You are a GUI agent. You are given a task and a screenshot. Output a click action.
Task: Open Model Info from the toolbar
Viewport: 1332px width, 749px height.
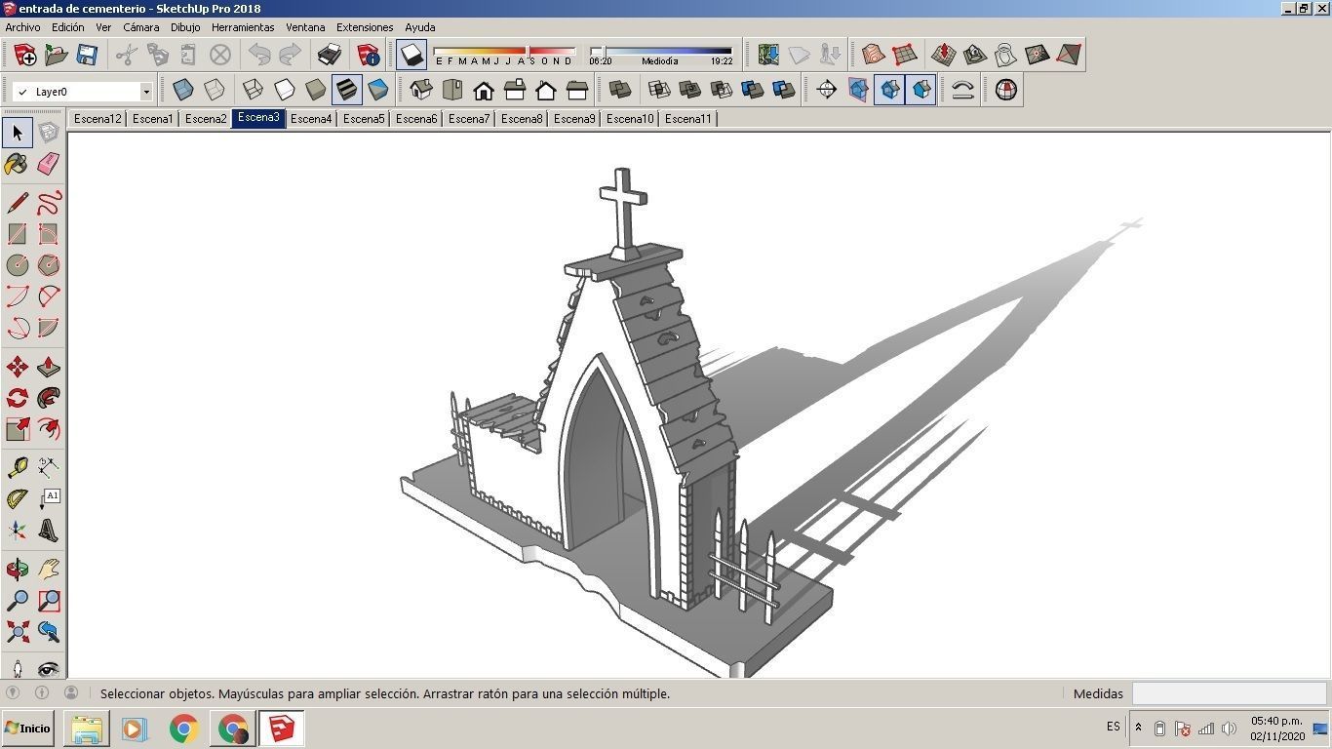369,55
